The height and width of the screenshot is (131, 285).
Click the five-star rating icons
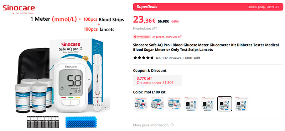coord(144,58)
